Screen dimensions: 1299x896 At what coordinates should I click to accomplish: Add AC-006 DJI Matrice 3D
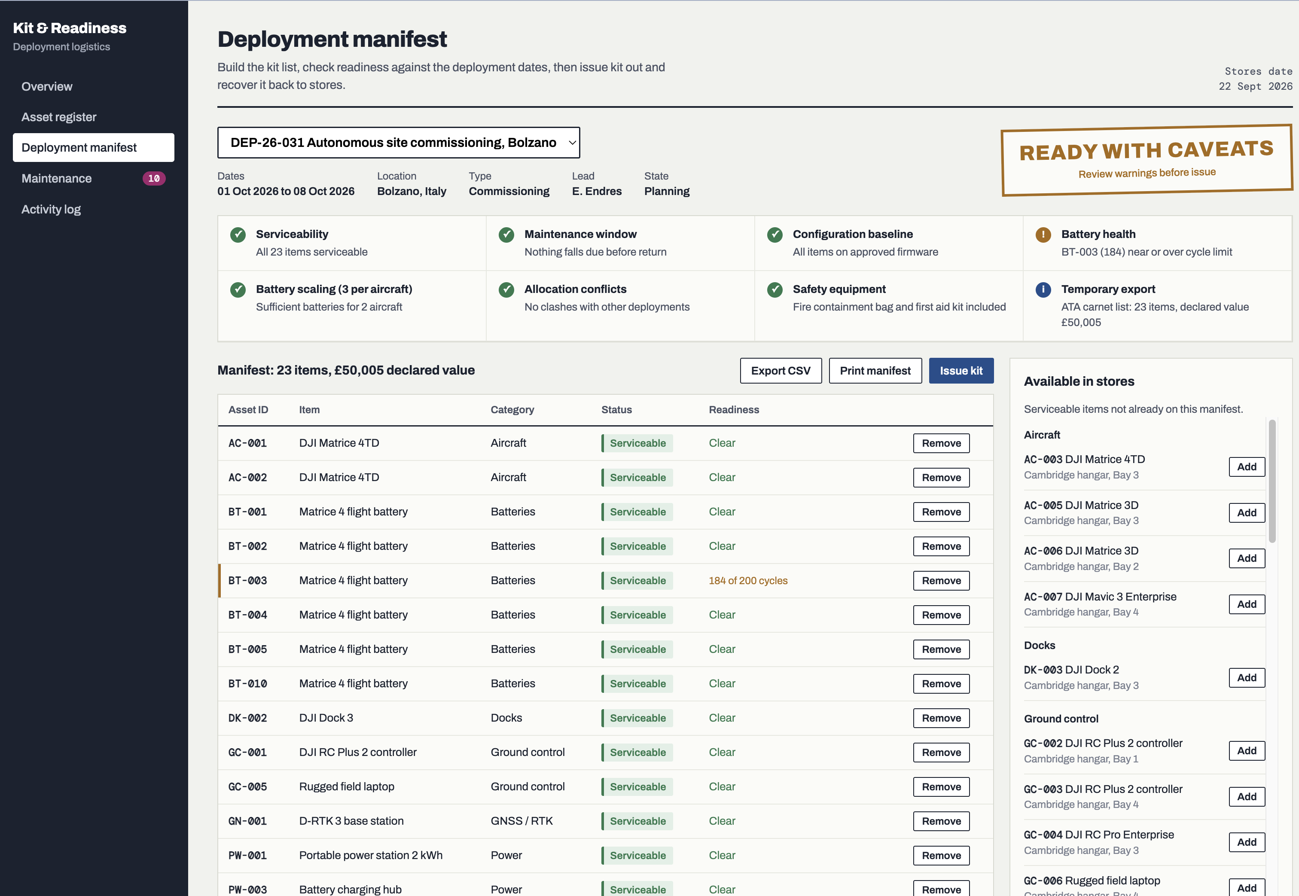tap(1247, 558)
